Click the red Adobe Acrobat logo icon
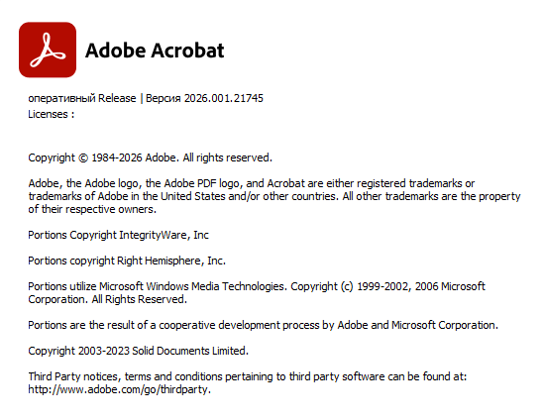Screen dimensions: 545x419 coord(48,50)
